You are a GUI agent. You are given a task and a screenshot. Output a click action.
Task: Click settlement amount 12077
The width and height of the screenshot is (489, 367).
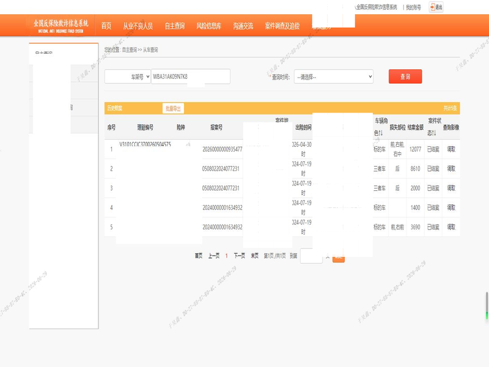pyautogui.click(x=416, y=149)
